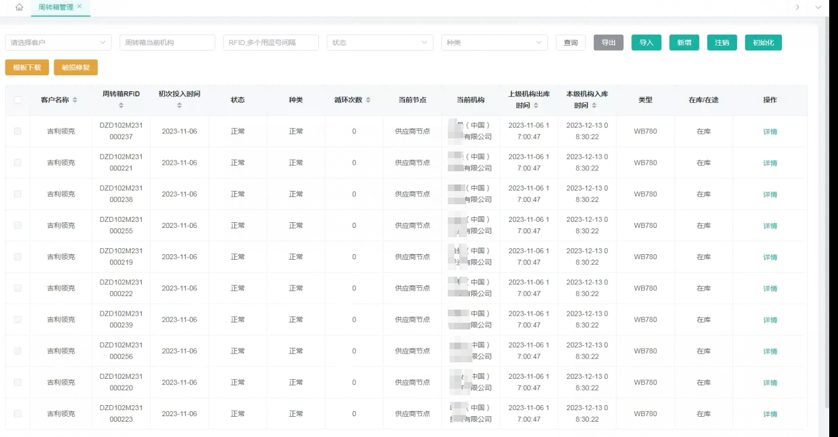Open 详情 for RFID ending 000238
This screenshot has height=437, width=838.
[770, 194]
